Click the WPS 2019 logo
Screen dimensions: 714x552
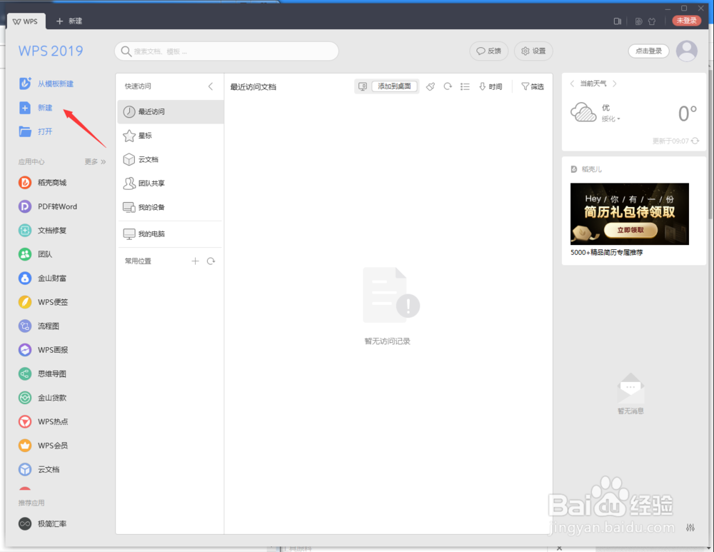[51, 51]
